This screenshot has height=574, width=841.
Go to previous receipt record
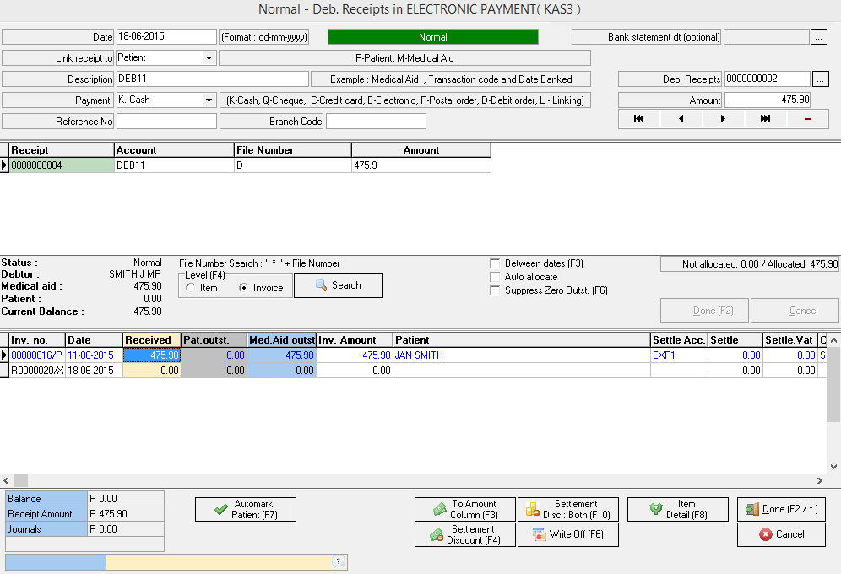tap(681, 119)
